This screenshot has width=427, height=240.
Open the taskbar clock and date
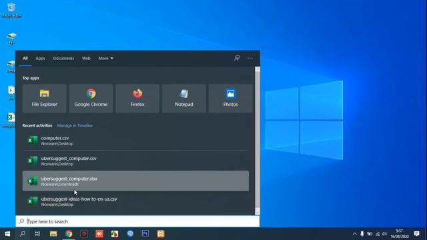click(400, 234)
